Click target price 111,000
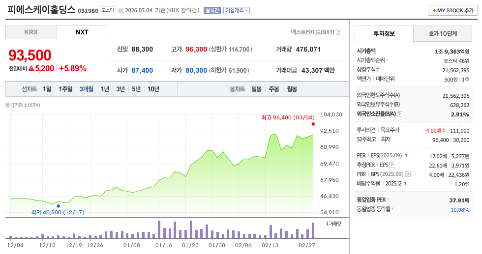This screenshot has width=482, height=254. [x=460, y=131]
